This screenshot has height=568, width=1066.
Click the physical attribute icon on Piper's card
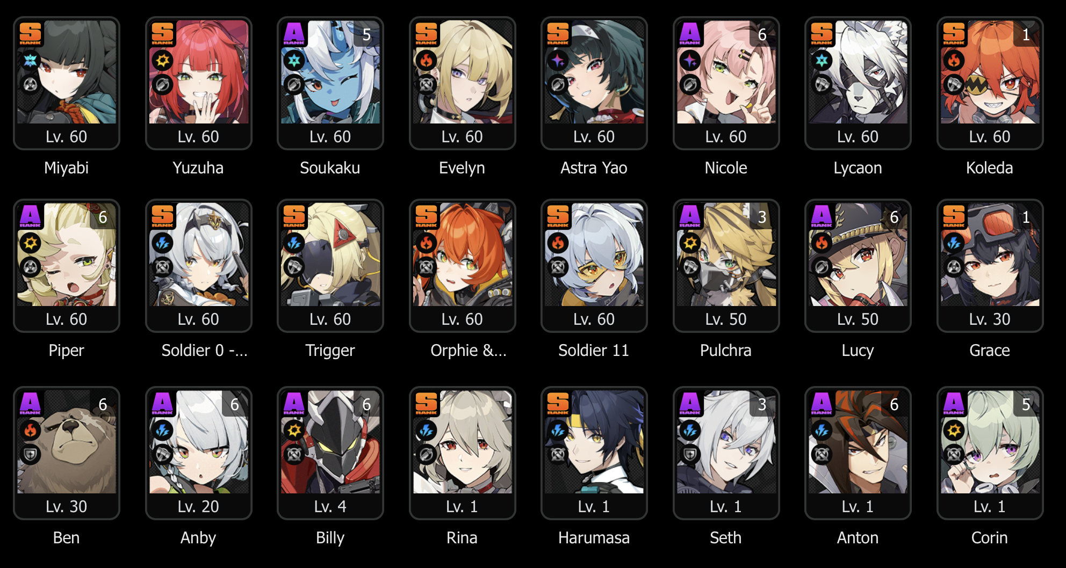click(30, 243)
